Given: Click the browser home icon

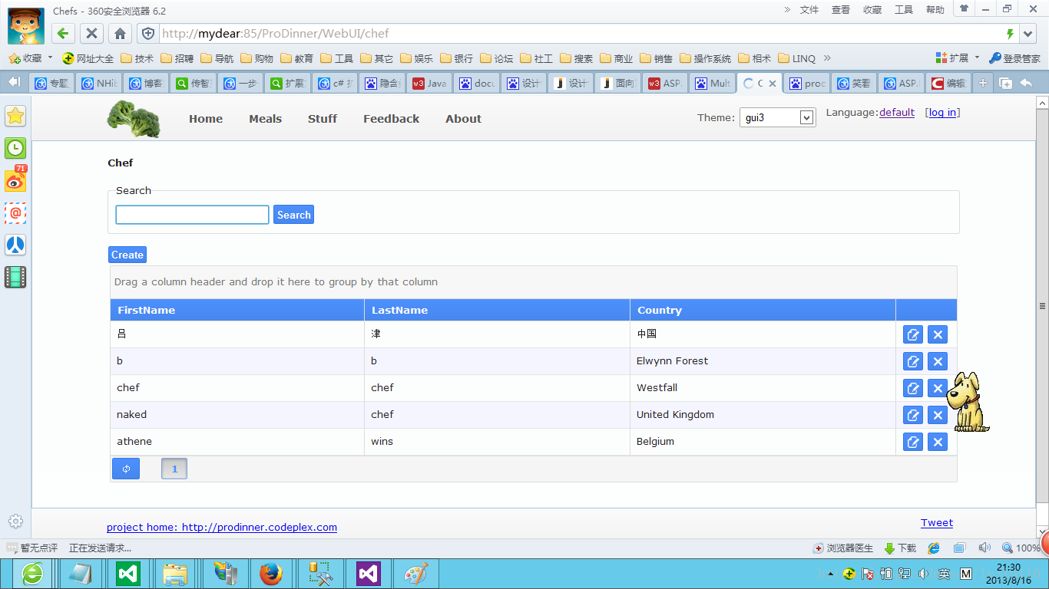Looking at the screenshot, I should coord(120,34).
